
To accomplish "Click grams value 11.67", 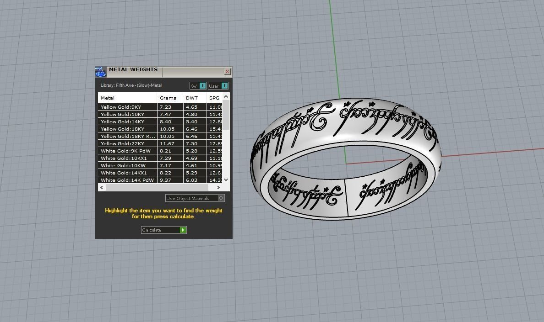I will pos(167,143).
